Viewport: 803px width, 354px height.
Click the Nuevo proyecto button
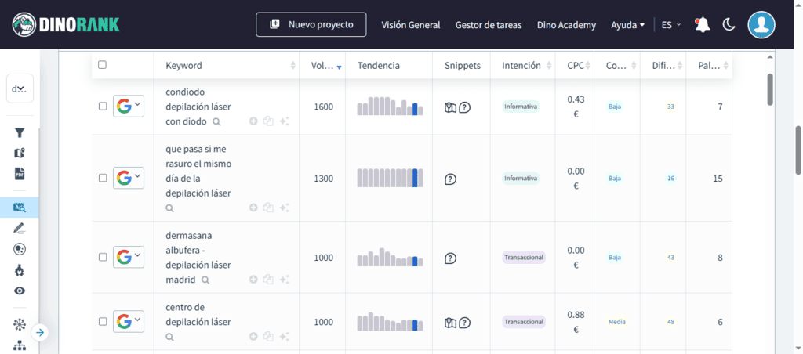[311, 24]
